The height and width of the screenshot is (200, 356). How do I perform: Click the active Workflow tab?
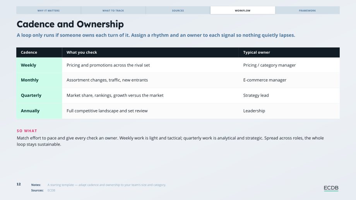click(243, 10)
